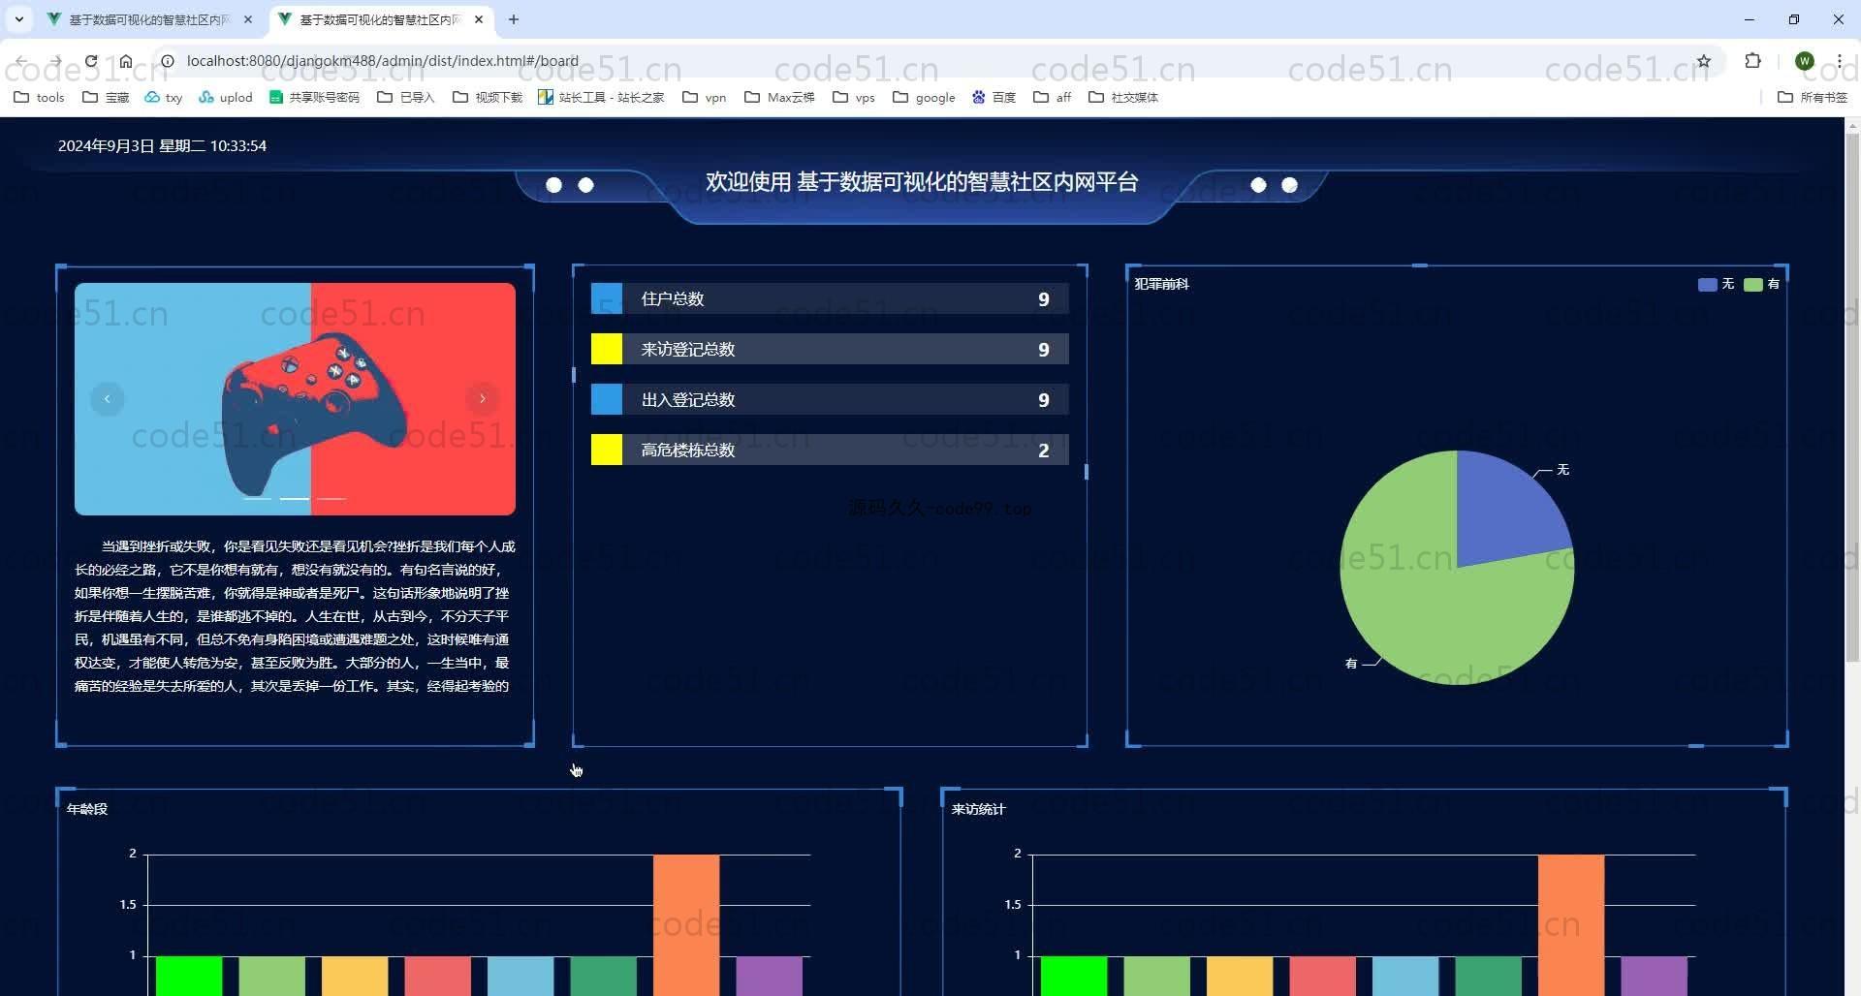Click the tall orange bar in 来访统计 chart
This screenshot has height=996, width=1861.
click(x=1571, y=925)
